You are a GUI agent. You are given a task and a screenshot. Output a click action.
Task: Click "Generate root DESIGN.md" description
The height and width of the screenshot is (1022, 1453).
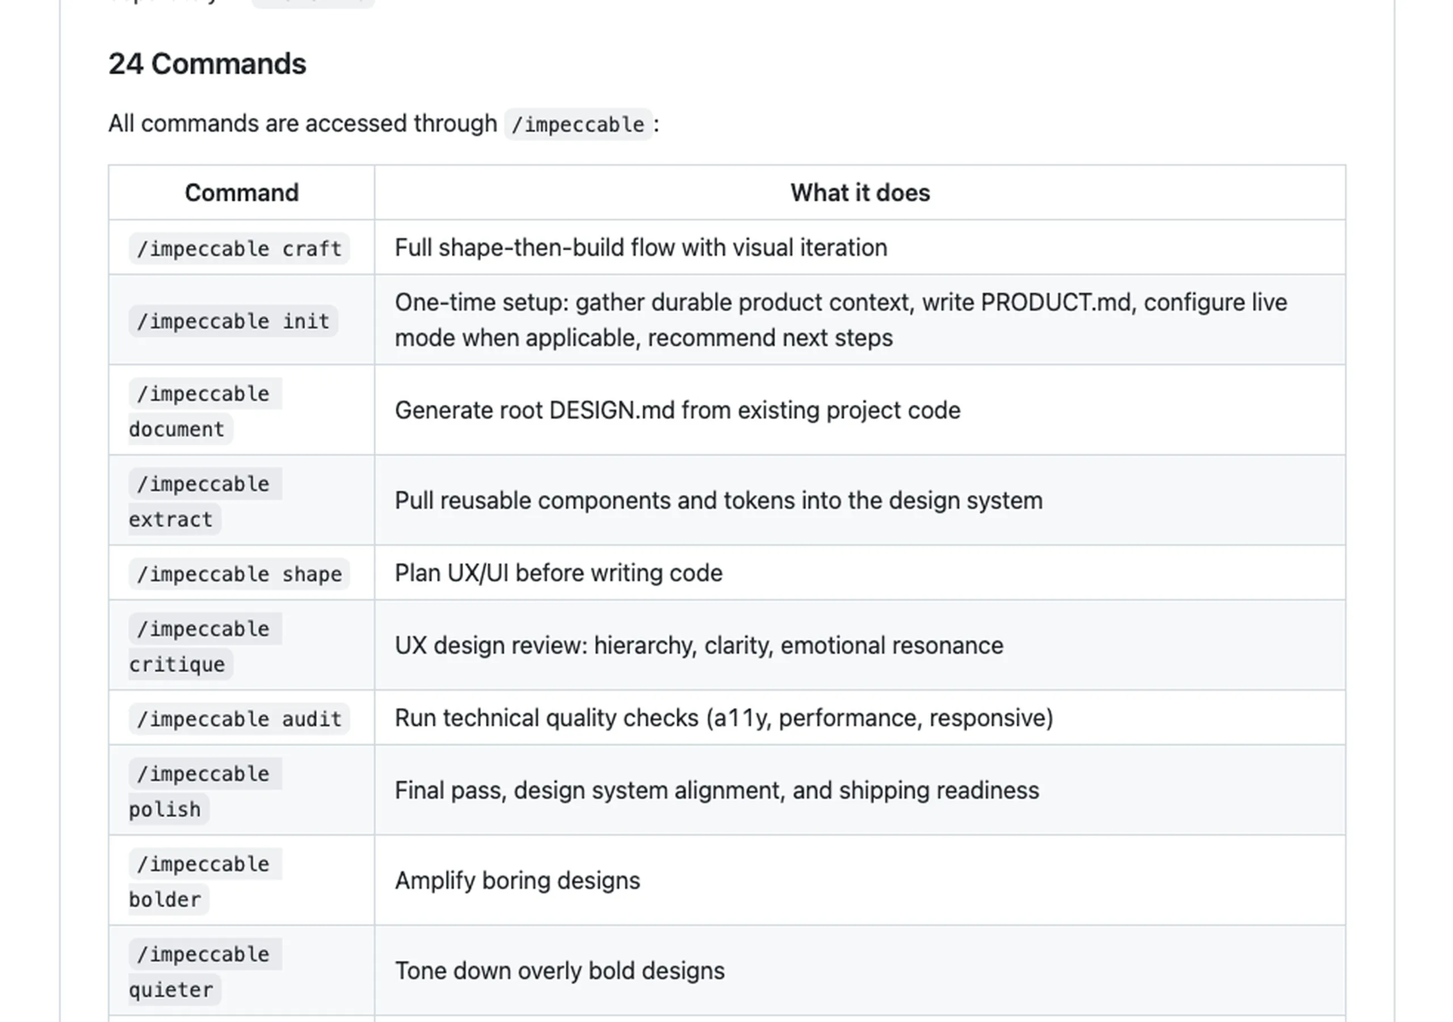click(x=678, y=411)
